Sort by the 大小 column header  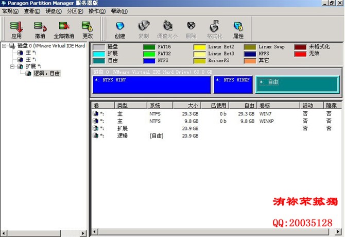(187, 106)
